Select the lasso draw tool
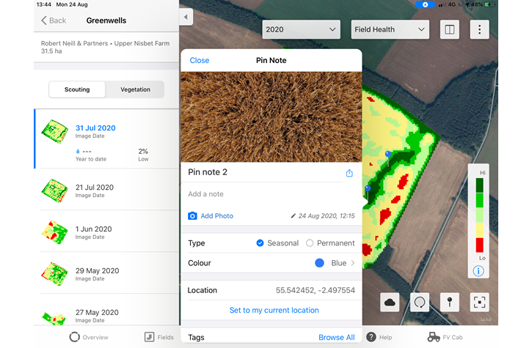 click(420, 302)
